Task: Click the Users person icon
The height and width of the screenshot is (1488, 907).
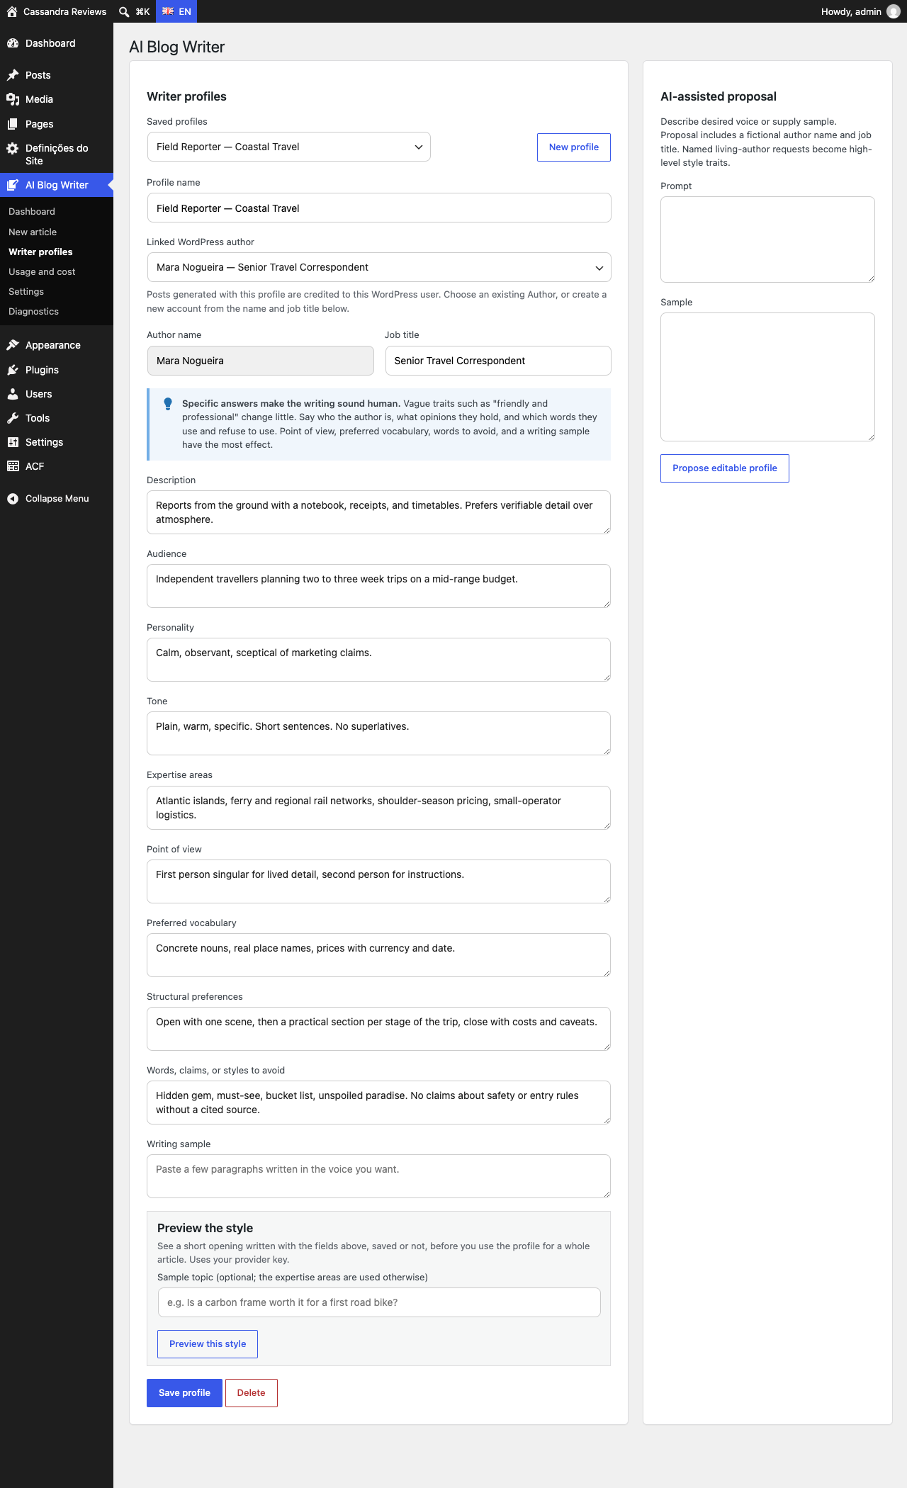Action: click(13, 394)
